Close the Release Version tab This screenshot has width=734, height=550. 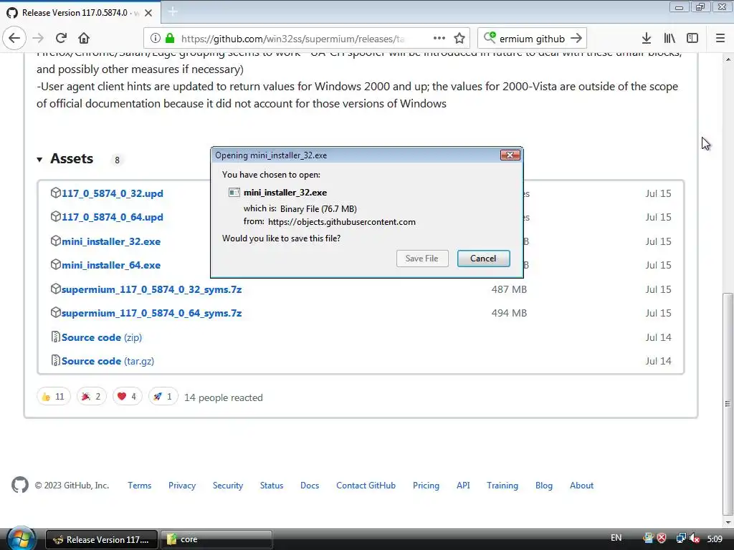(x=148, y=13)
